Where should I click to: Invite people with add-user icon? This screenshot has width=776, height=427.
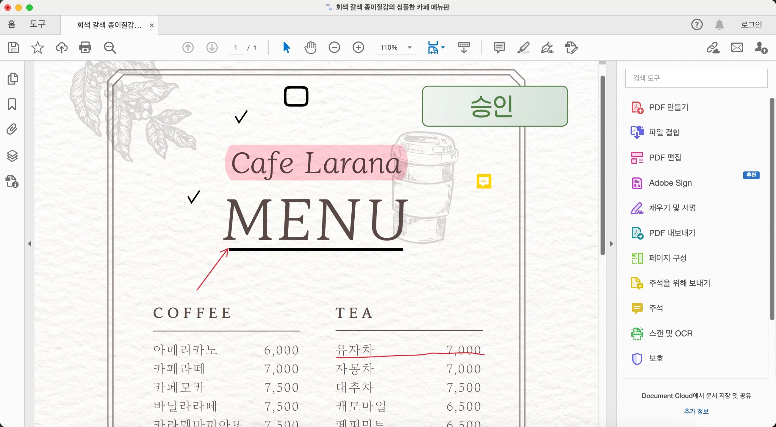click(x=761, y=48)
